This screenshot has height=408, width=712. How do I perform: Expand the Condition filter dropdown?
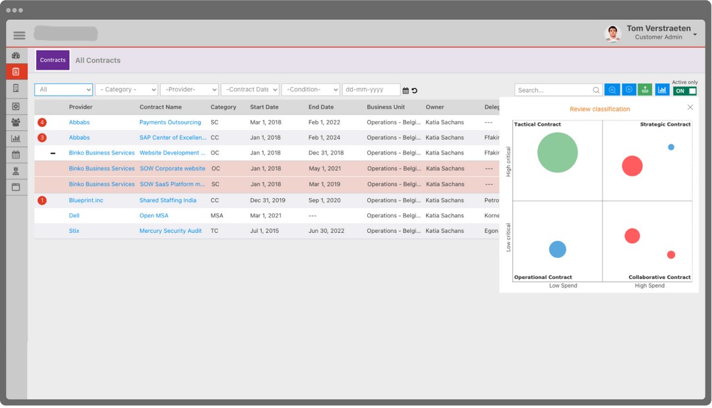click(x=311, y=89)
